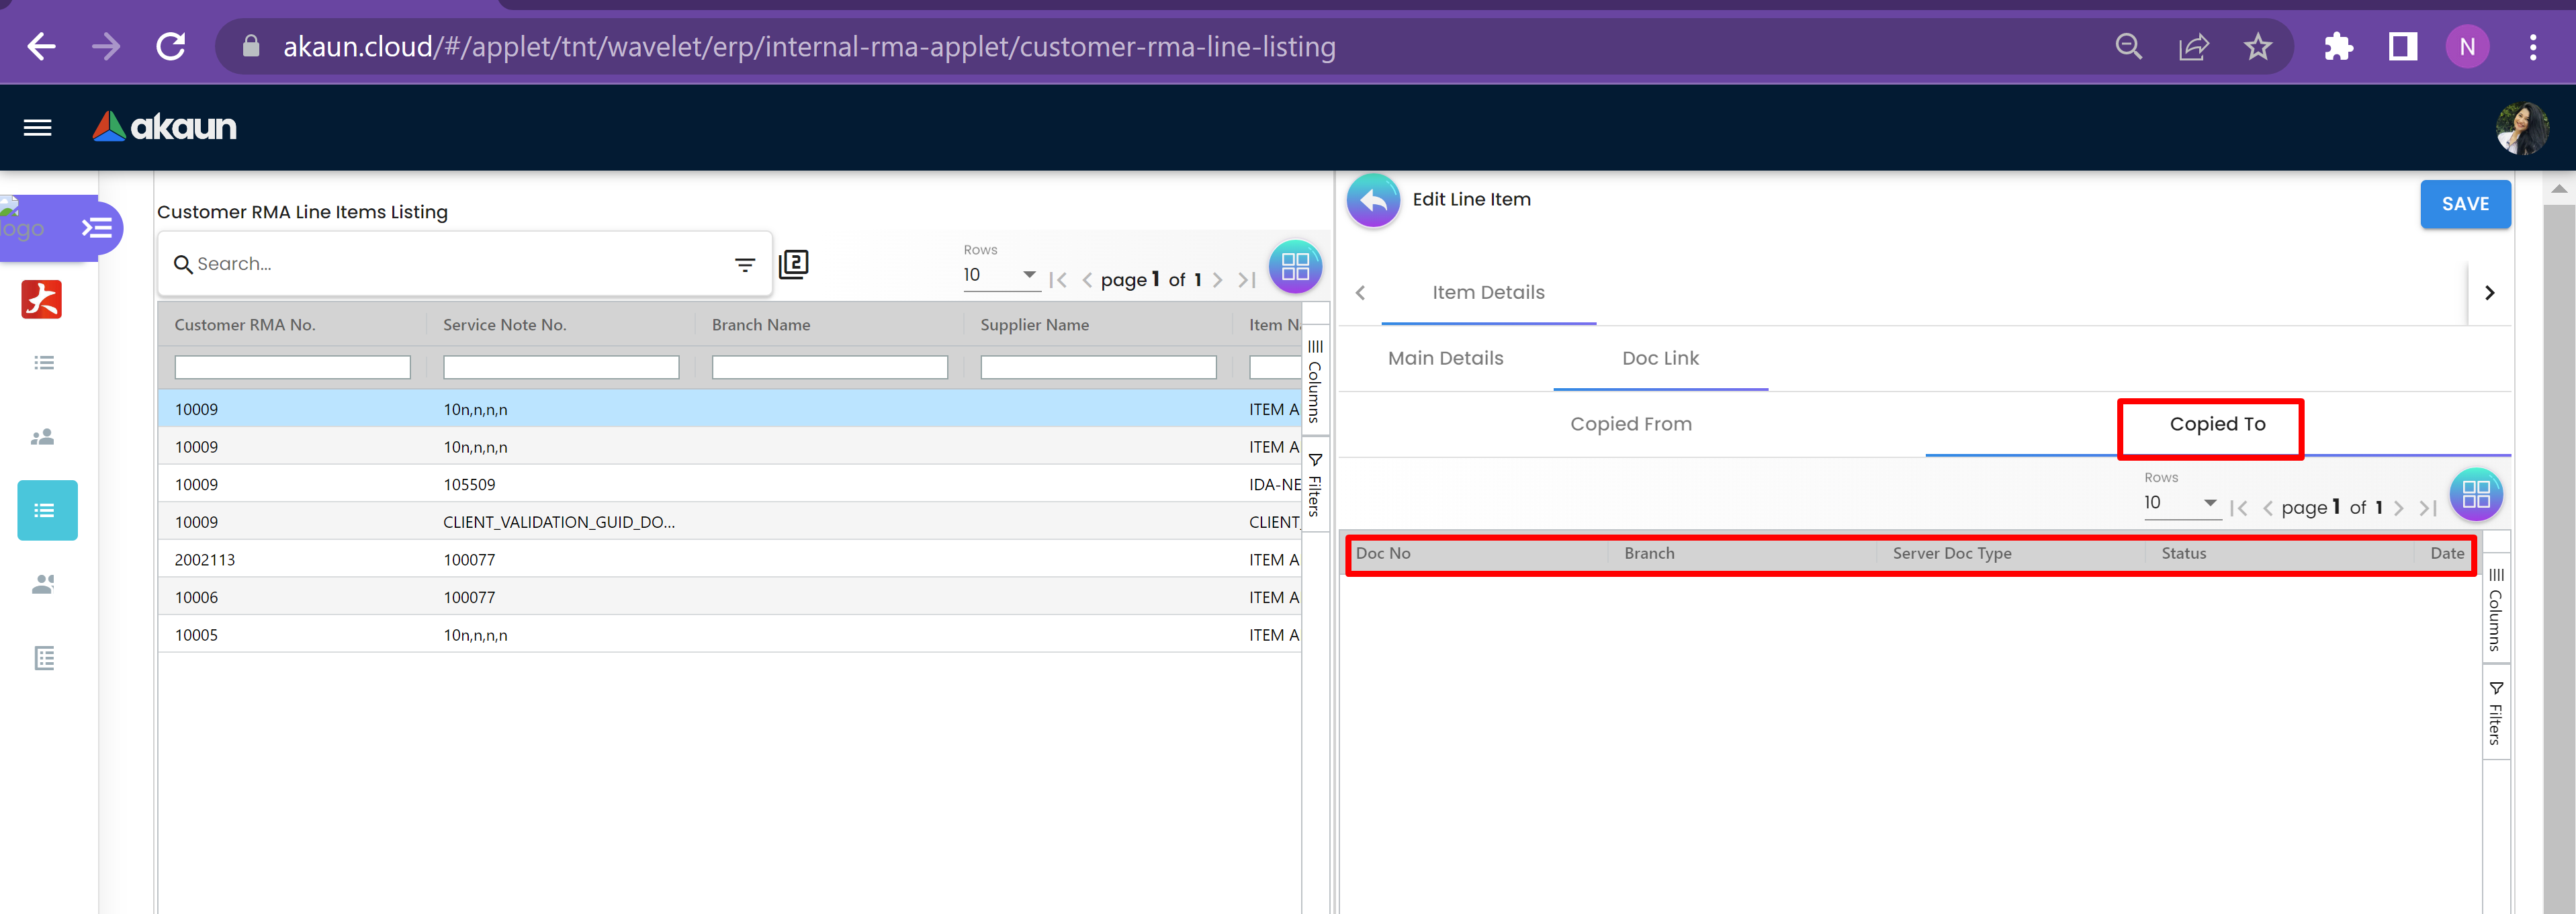Switch to the Copied From tab
Viewport: 2576px width, 914px height.
pos(1630,424)
